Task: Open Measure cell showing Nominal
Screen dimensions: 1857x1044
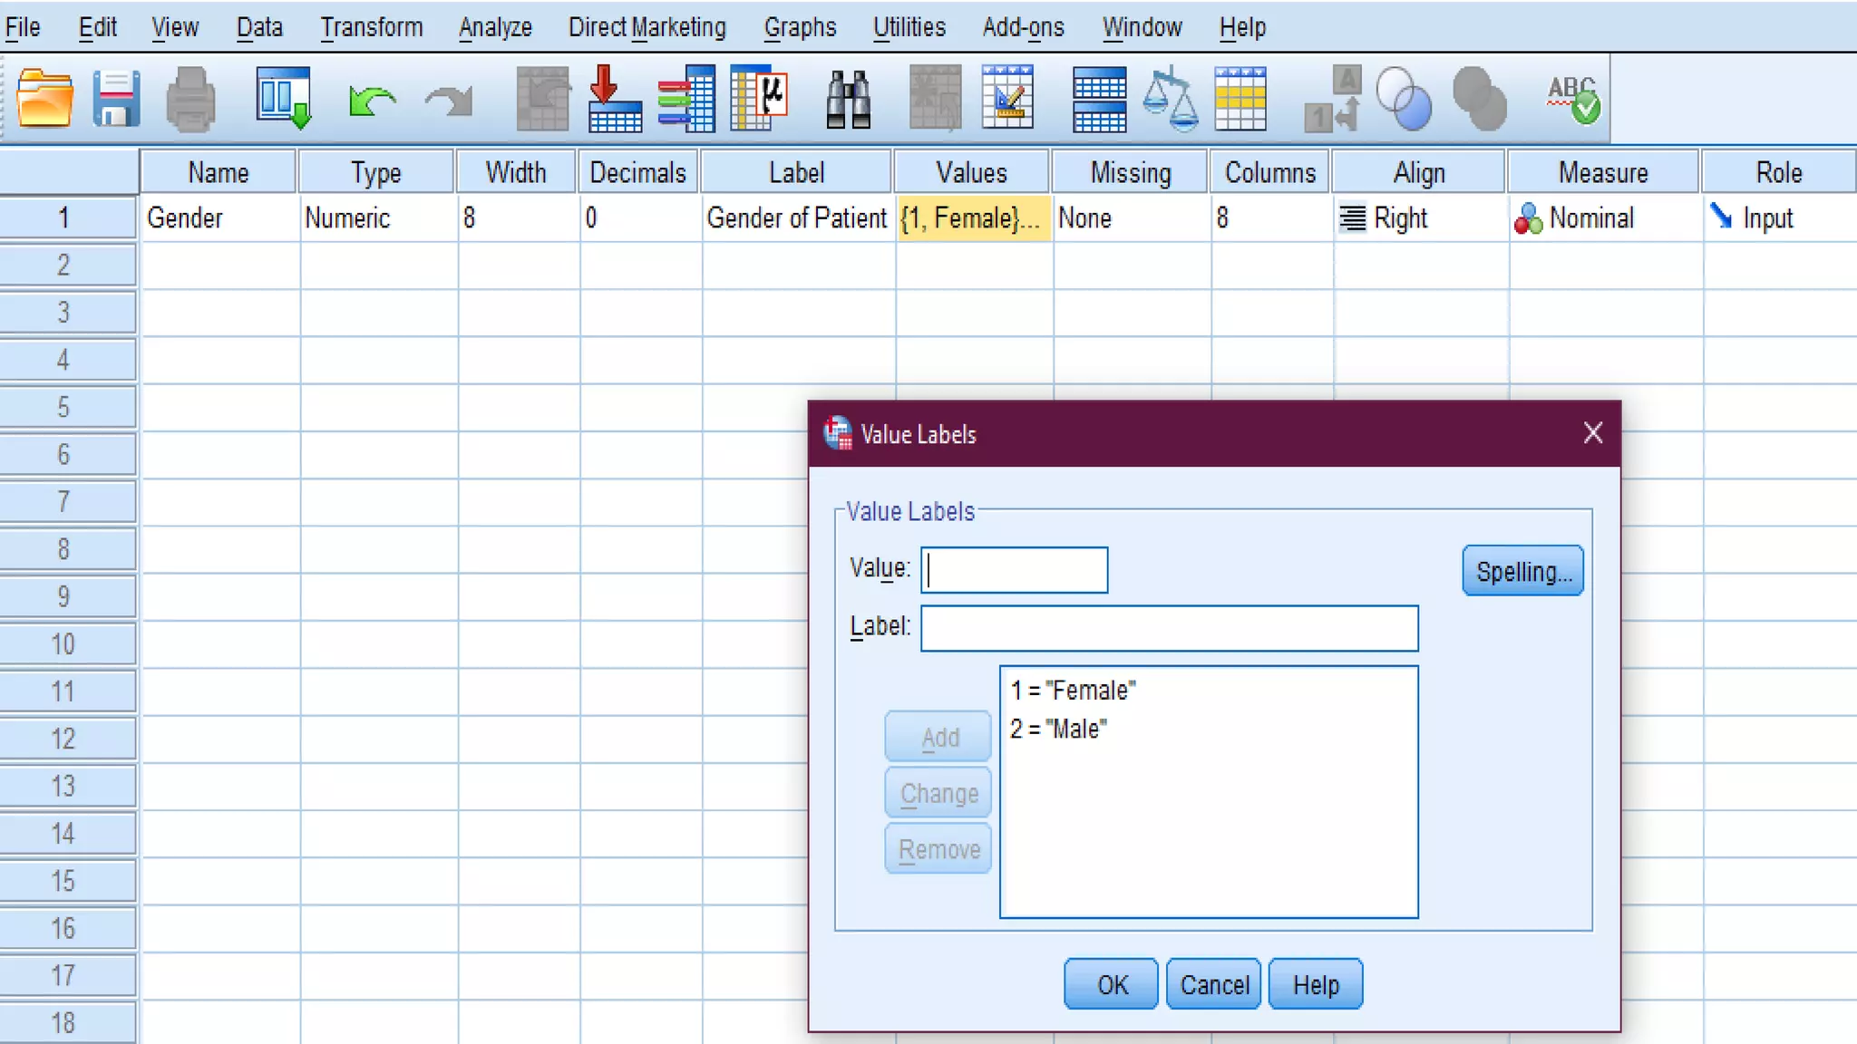Action: pyautogui.click(x=1602, y=218)
